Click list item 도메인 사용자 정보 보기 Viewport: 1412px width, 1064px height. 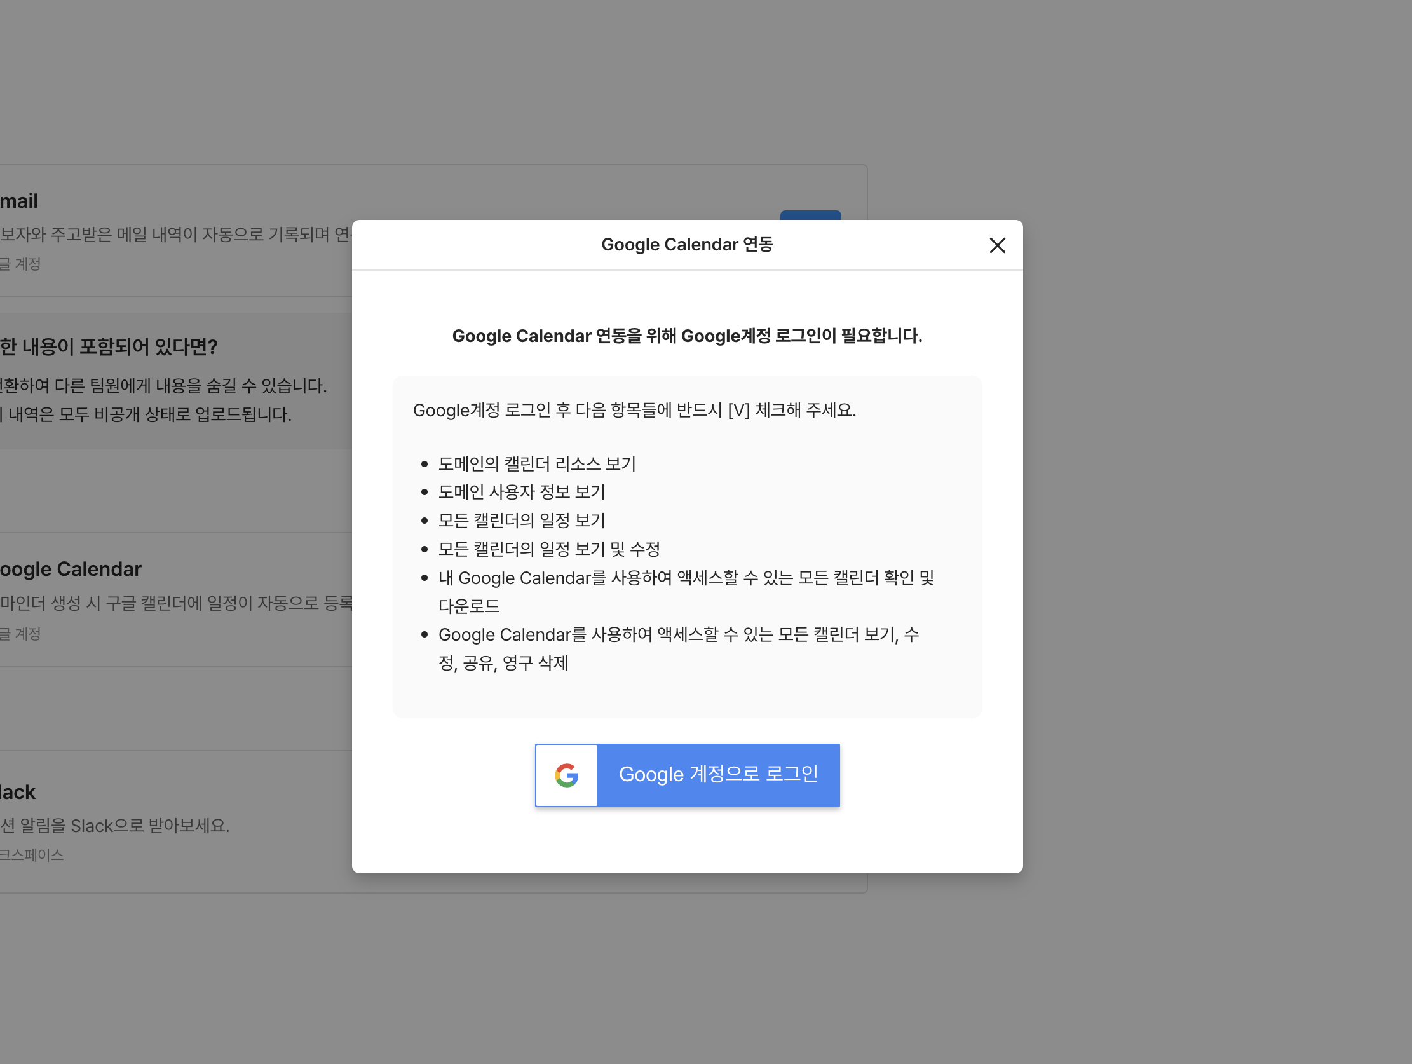[522, 492]
